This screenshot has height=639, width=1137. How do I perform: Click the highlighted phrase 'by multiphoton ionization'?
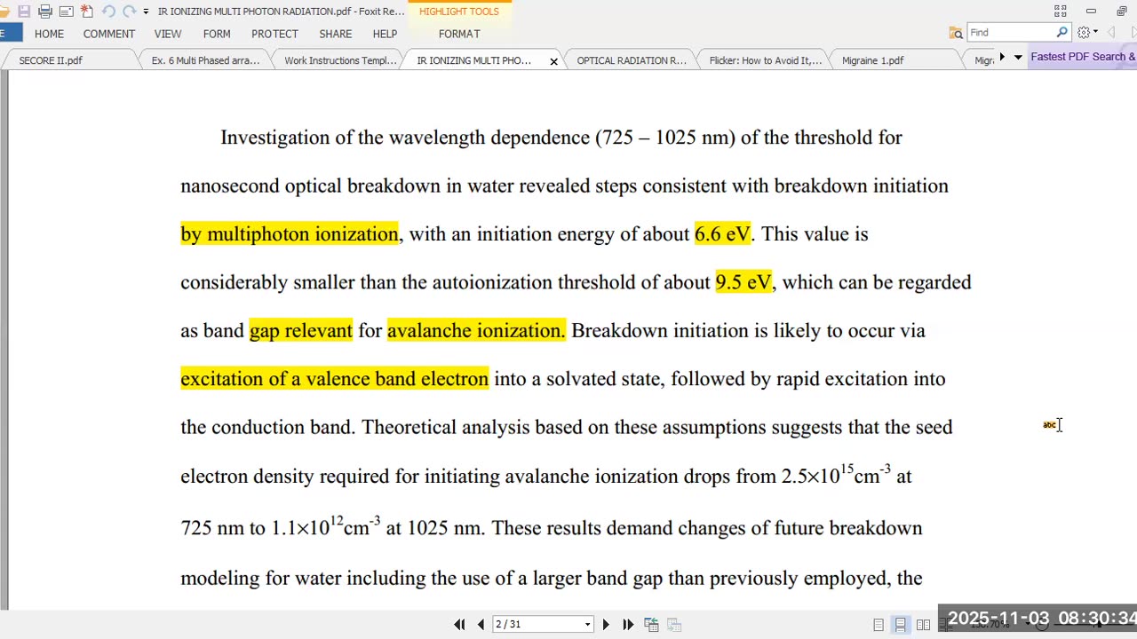[290, 234]
